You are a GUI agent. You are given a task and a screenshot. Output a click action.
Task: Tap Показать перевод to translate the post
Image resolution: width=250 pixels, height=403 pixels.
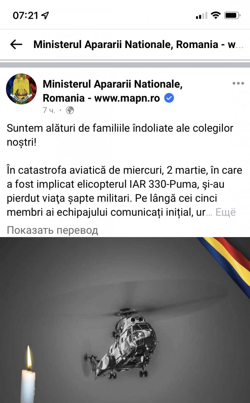click(52, 230)
